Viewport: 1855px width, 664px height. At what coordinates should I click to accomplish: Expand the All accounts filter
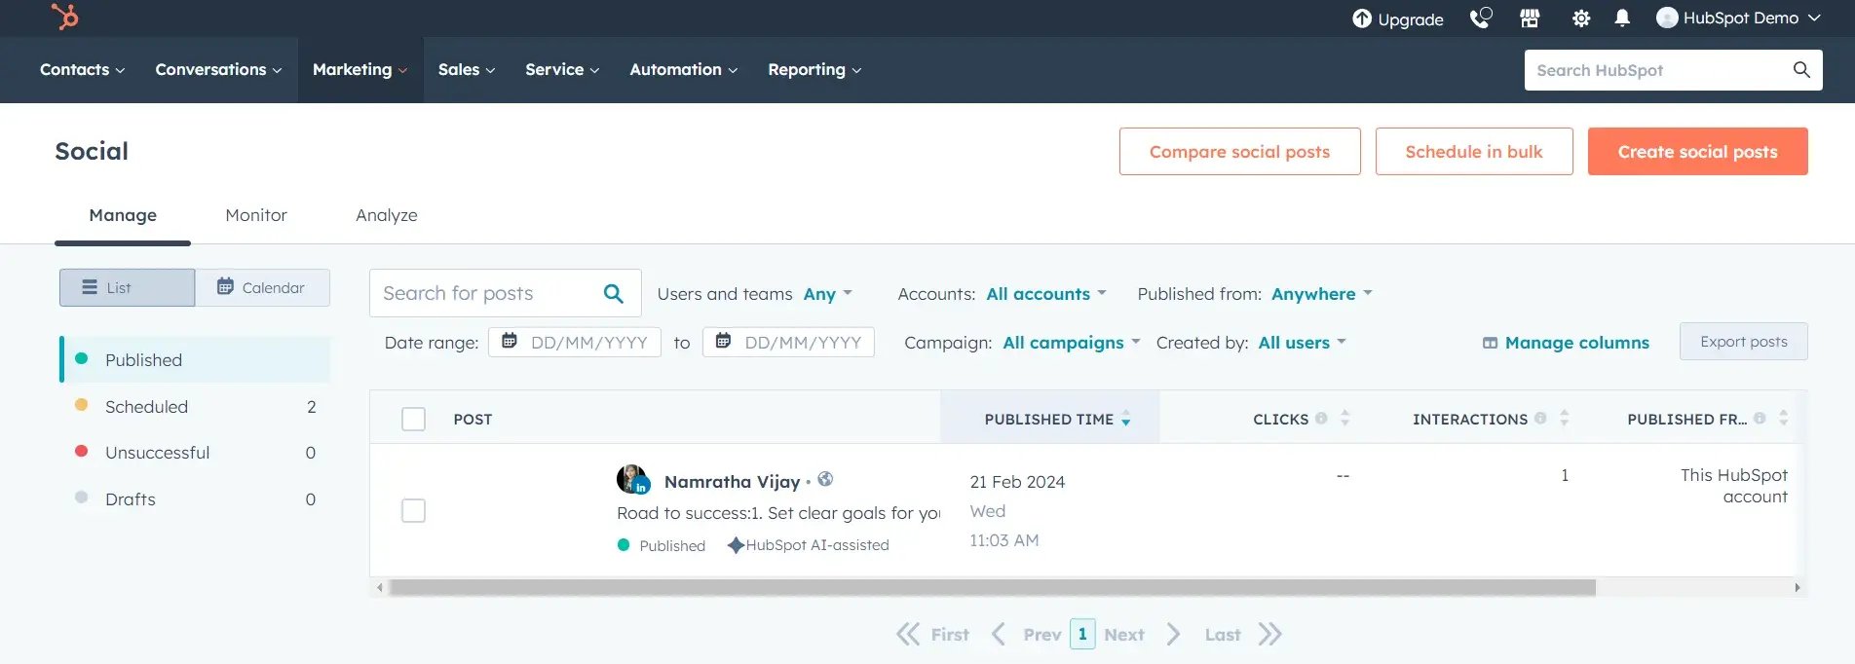(x=1046, y=294)
